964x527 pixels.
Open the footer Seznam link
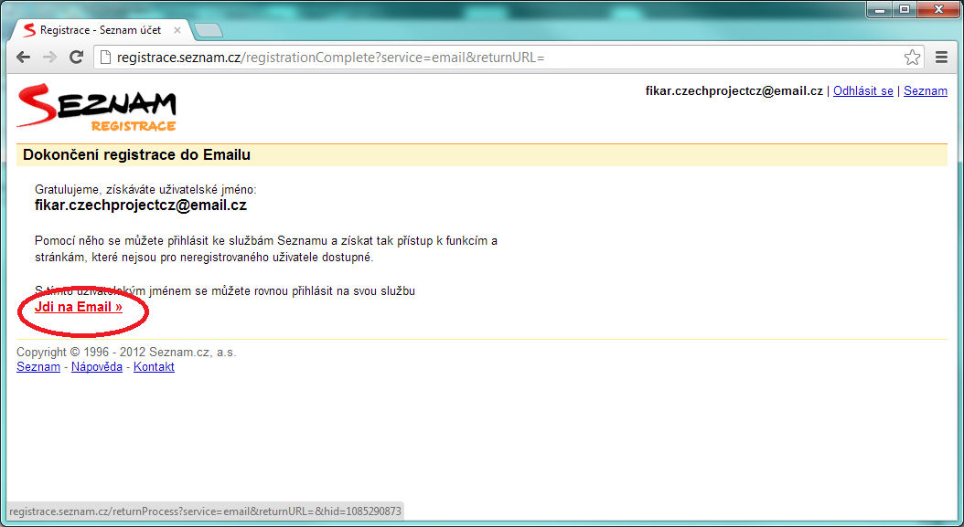(38, 366)
